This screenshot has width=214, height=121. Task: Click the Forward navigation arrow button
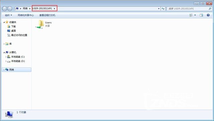(x=10, y=9)
